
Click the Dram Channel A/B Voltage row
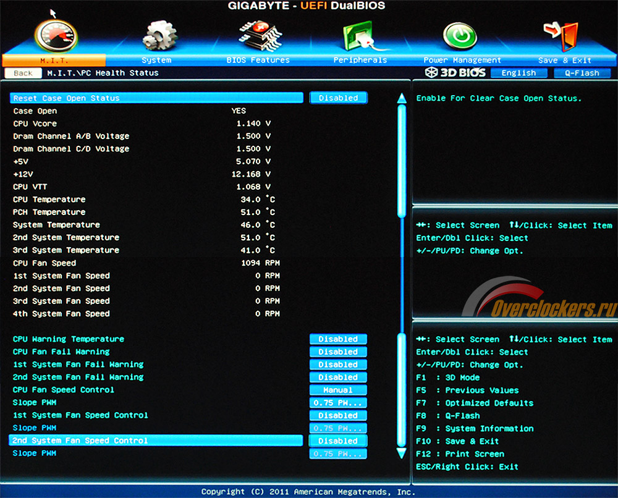tap(142, 136)
